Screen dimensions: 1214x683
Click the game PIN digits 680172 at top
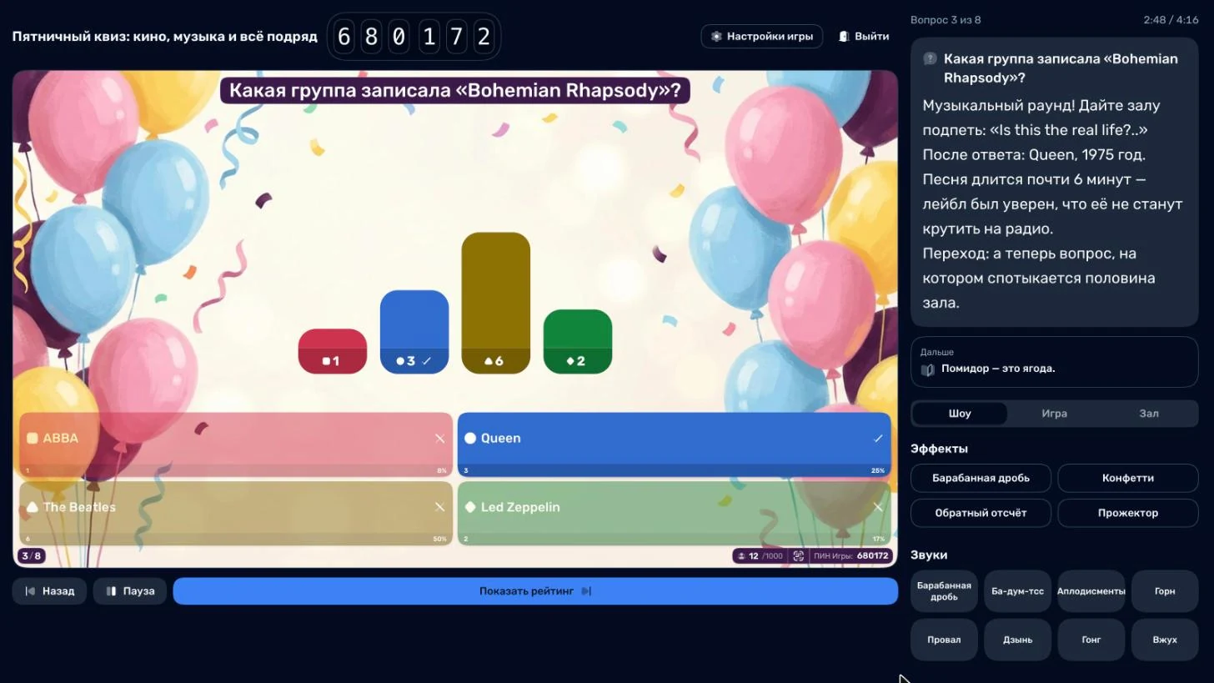click(414, 37)
